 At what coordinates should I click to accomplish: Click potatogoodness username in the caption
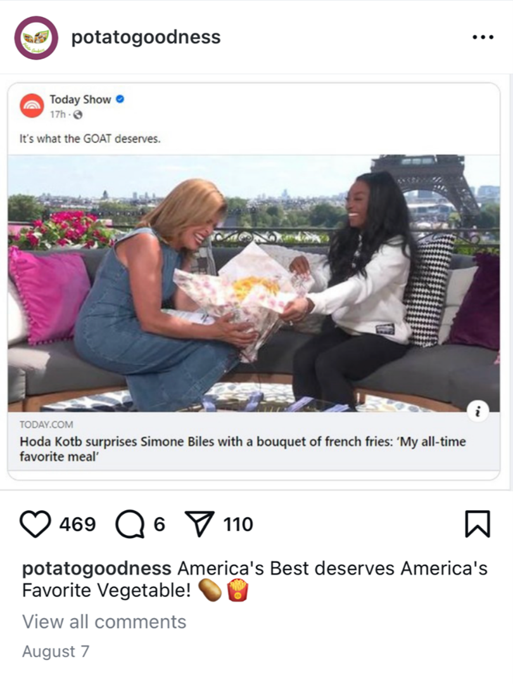click(x=96, y=569)
